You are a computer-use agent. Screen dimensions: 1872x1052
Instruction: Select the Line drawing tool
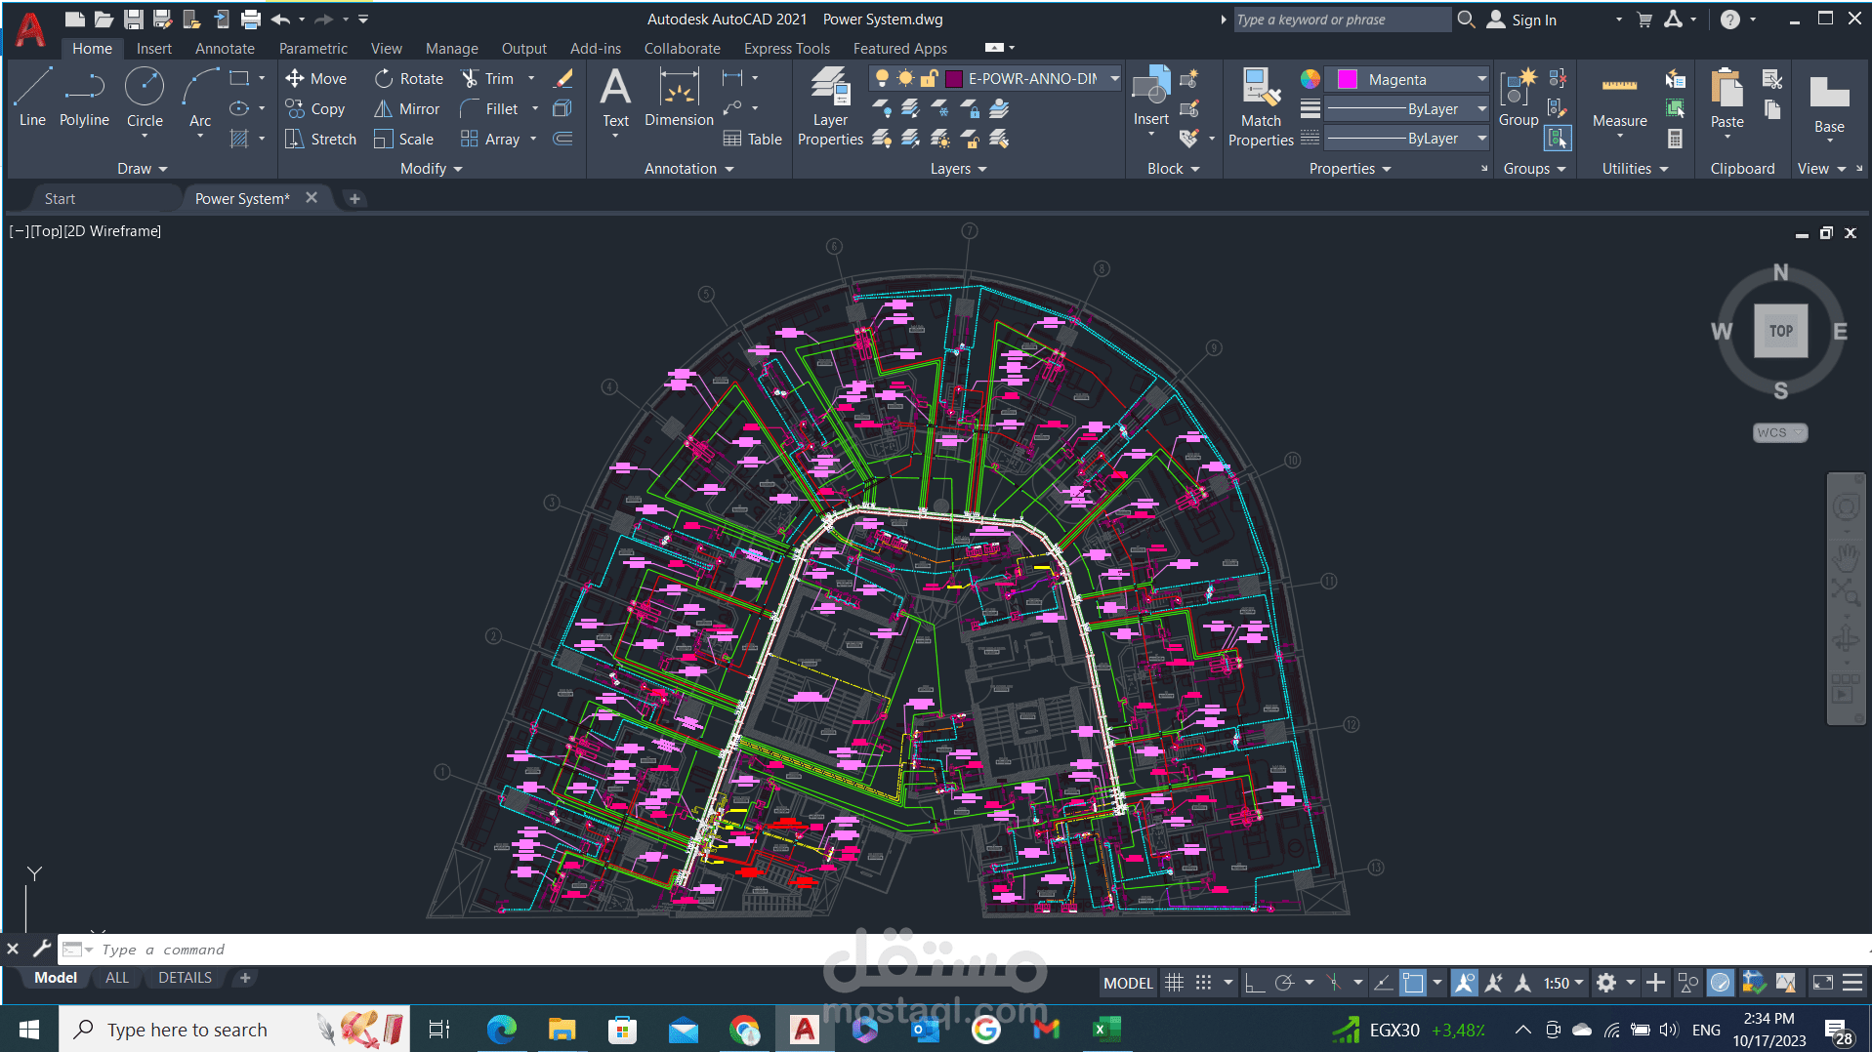(32, 98)
